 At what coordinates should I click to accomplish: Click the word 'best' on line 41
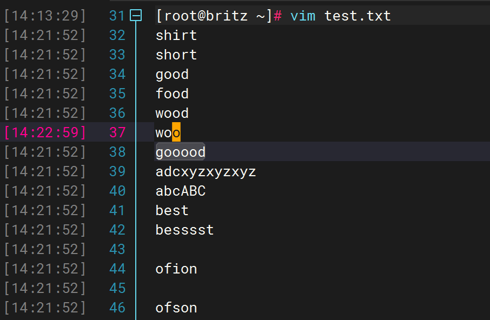tap(172, 210)
